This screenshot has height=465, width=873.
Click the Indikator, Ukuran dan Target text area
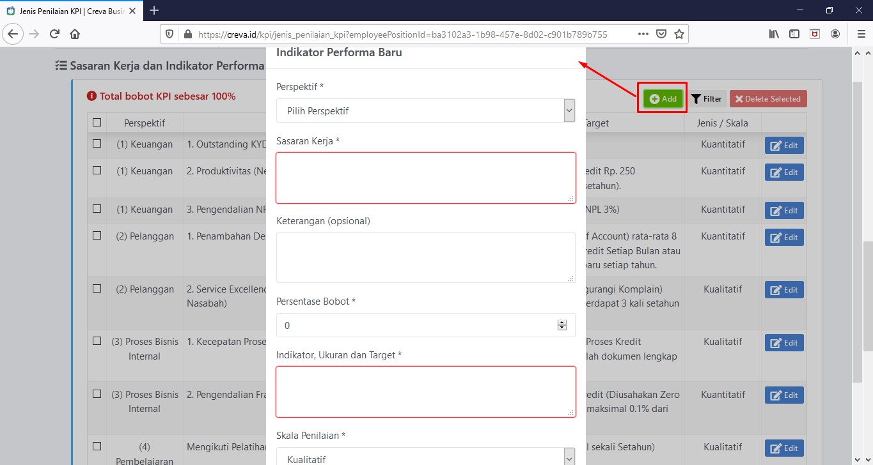(x=426, y=392)
